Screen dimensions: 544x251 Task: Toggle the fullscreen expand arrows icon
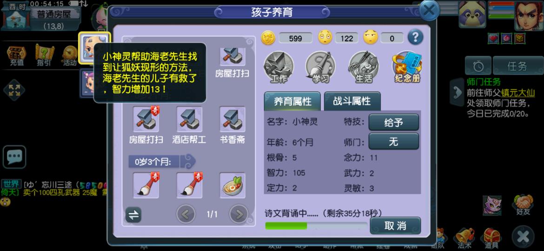point(14,90)
